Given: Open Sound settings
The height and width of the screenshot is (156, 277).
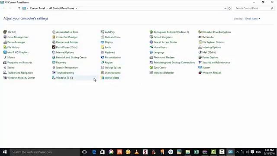Looking at the screenshot, I should click(11, 68).
